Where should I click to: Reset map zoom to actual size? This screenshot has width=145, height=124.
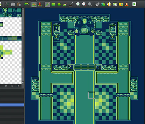(x=90, y=4)
